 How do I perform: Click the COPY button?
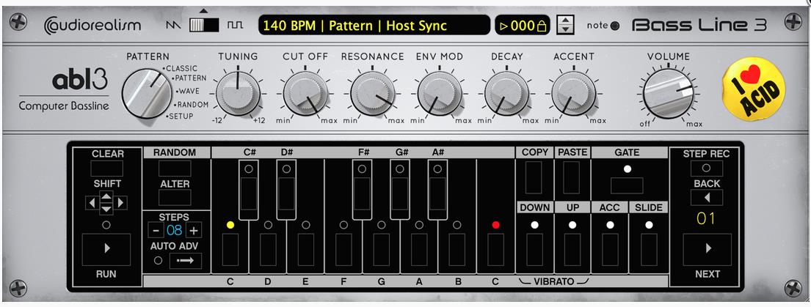pyautogui.click(x=534, y=177)
